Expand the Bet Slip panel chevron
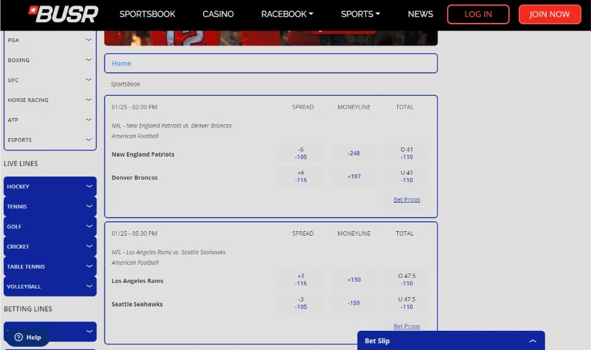Viewport: 591px width, 350px height. (532, 341)
